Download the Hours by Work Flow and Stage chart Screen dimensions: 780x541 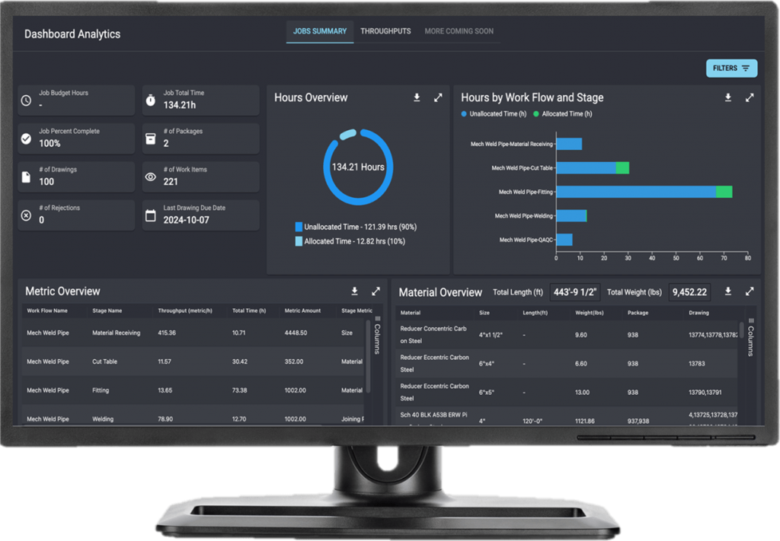tap(727, 97)
